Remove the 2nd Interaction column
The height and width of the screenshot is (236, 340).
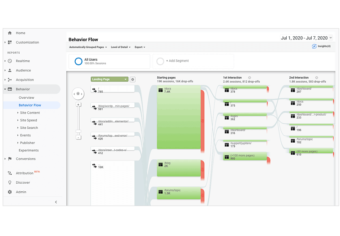click(317, 77)
